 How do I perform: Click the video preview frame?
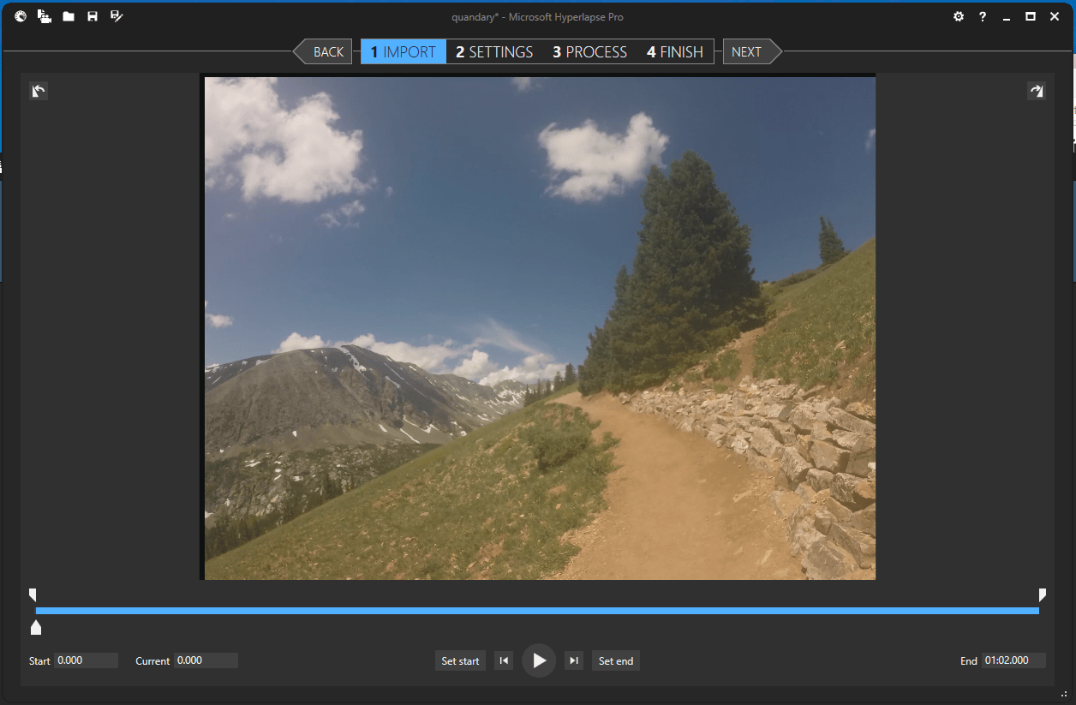(540, 328)
